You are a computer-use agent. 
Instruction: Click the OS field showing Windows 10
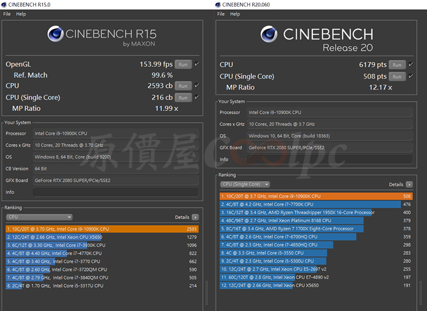pyautogui.click(x=330, y=136)
